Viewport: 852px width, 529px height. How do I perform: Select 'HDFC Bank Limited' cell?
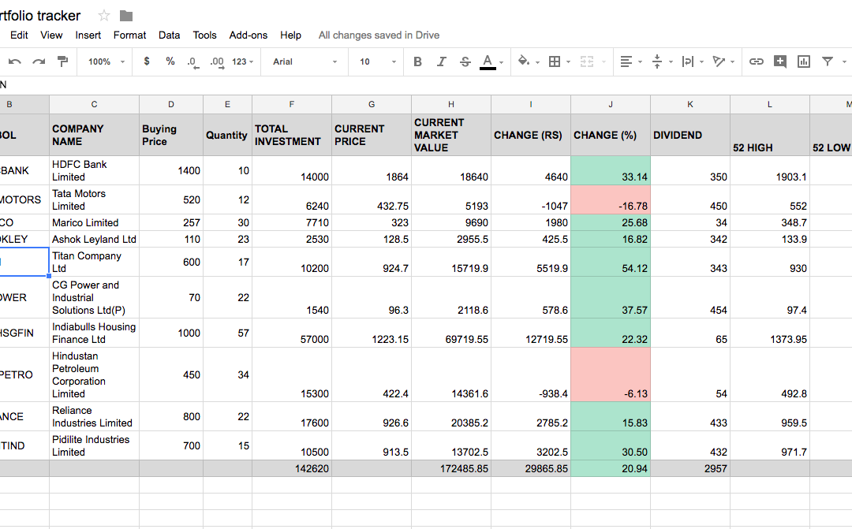pyautogui.click(x=94, y=170)
